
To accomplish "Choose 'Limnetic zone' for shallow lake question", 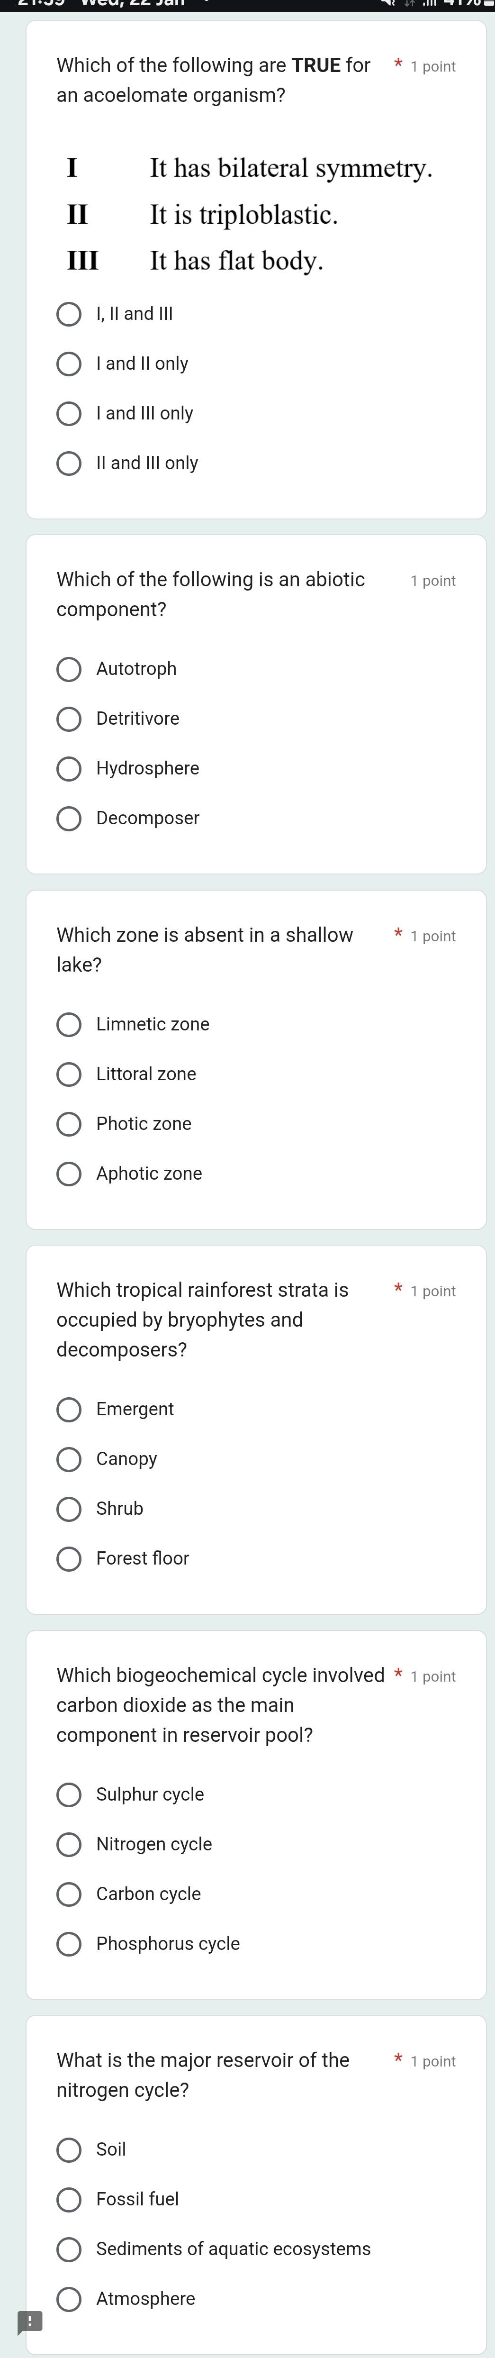I will (x=69, y=1024).
